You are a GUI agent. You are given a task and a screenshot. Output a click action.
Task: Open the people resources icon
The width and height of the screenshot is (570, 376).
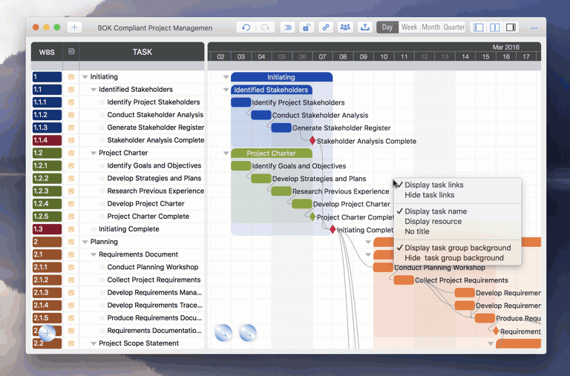345,27
